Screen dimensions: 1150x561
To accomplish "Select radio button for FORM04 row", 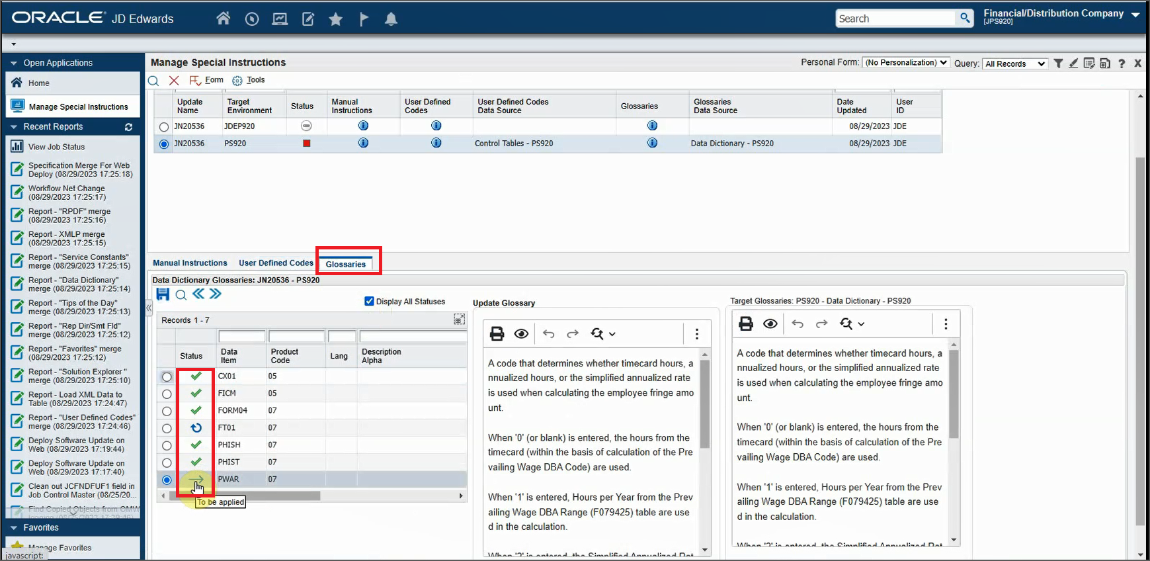I will point(167,411).
